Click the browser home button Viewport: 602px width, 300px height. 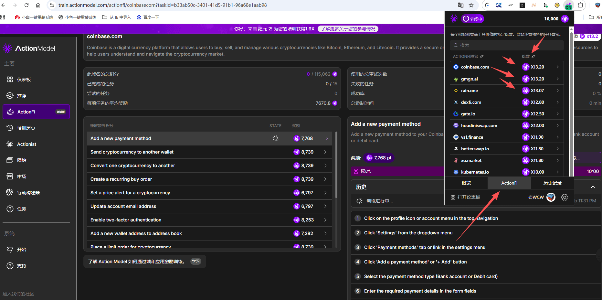38,5
